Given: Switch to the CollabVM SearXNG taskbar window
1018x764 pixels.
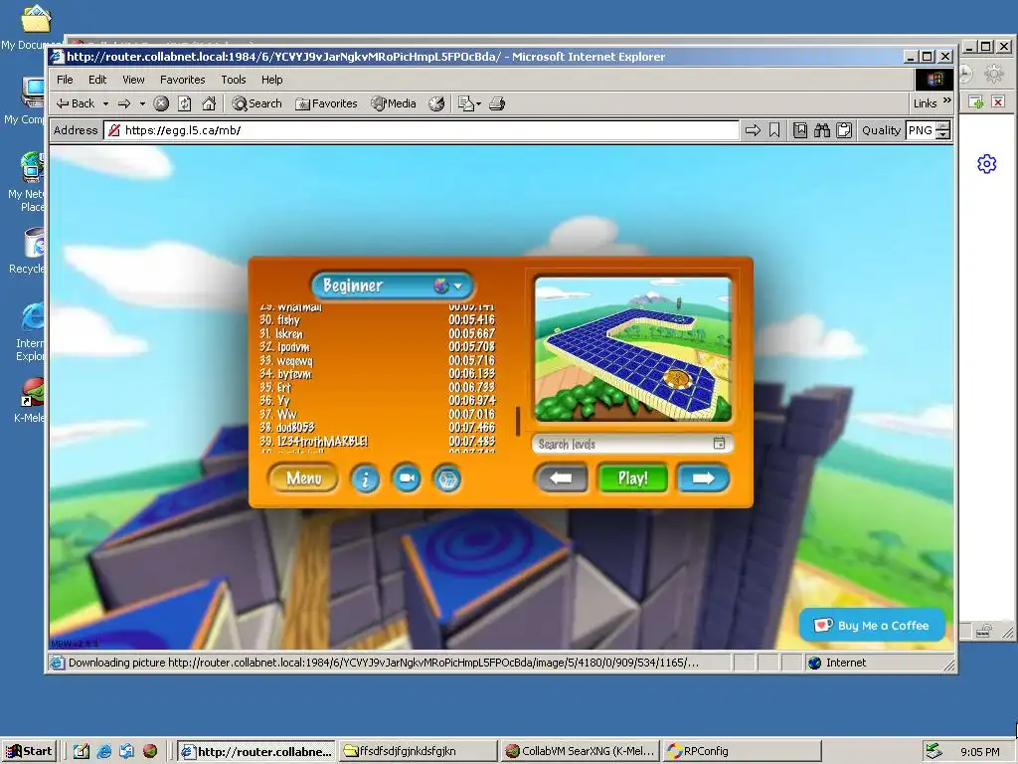Looking at the screenshot, I should (x=581, y=751).
